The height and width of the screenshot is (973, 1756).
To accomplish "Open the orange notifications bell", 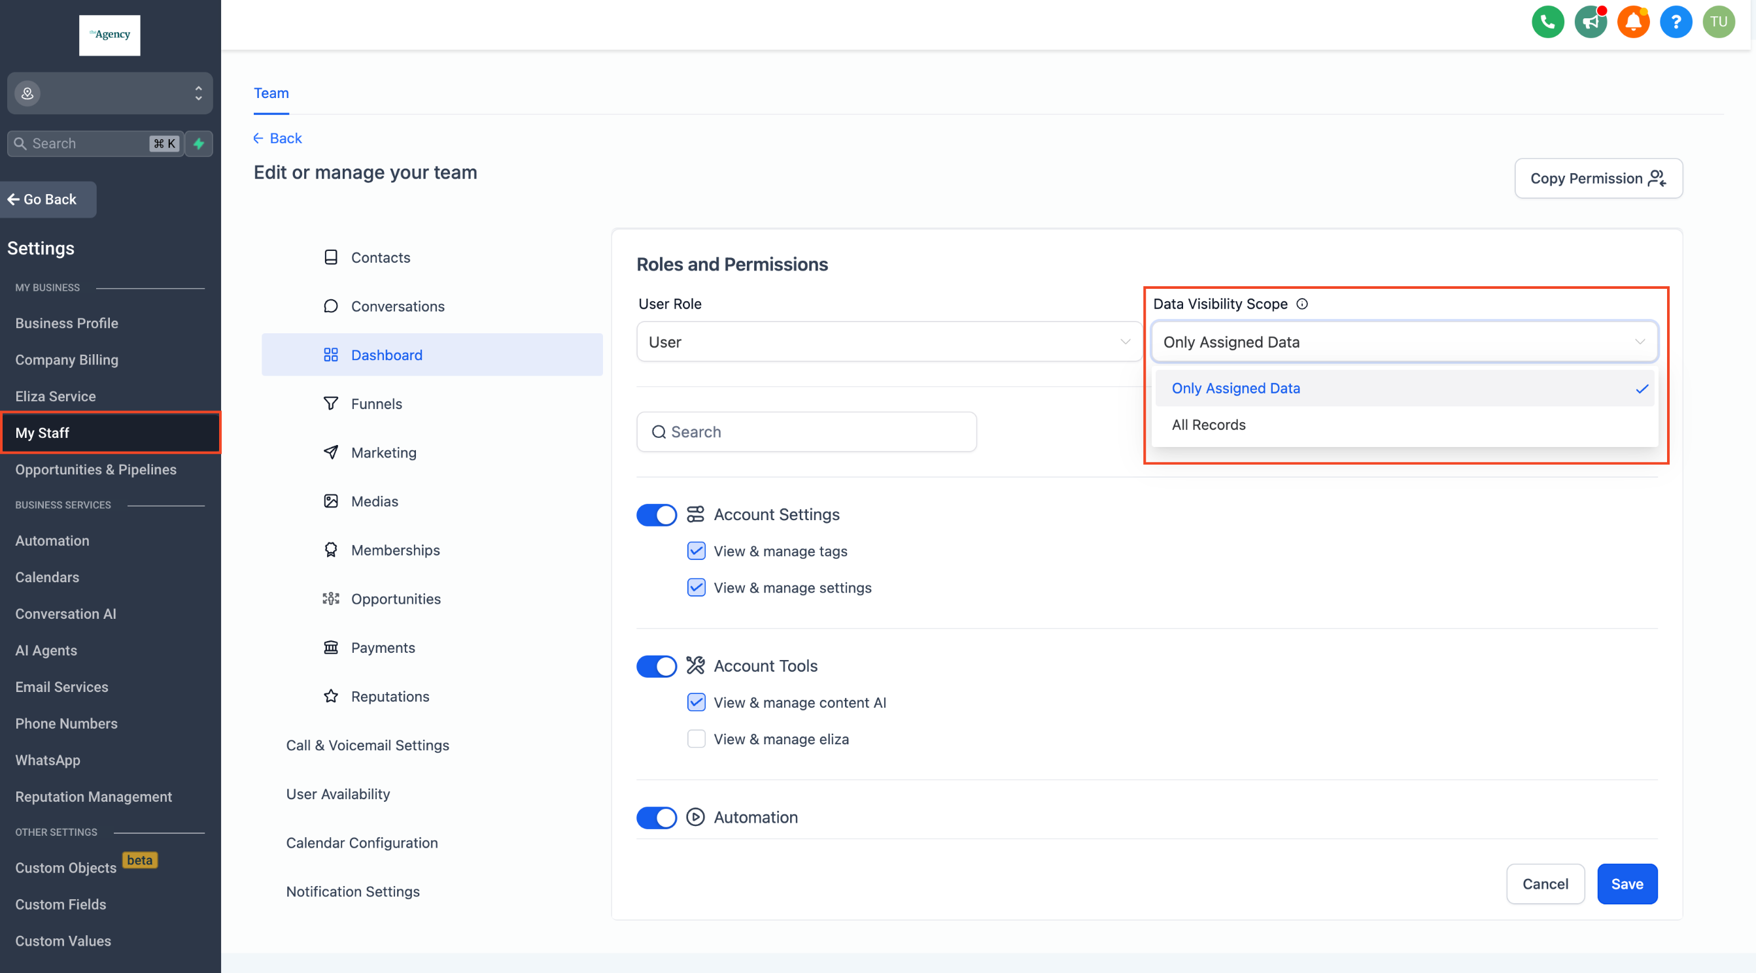I will point(1633,22).
